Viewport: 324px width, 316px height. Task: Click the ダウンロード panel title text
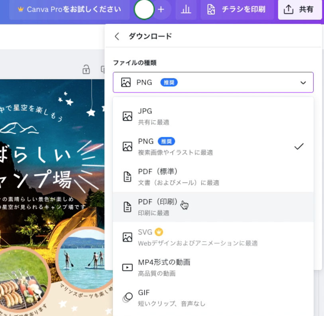point(150,36)
